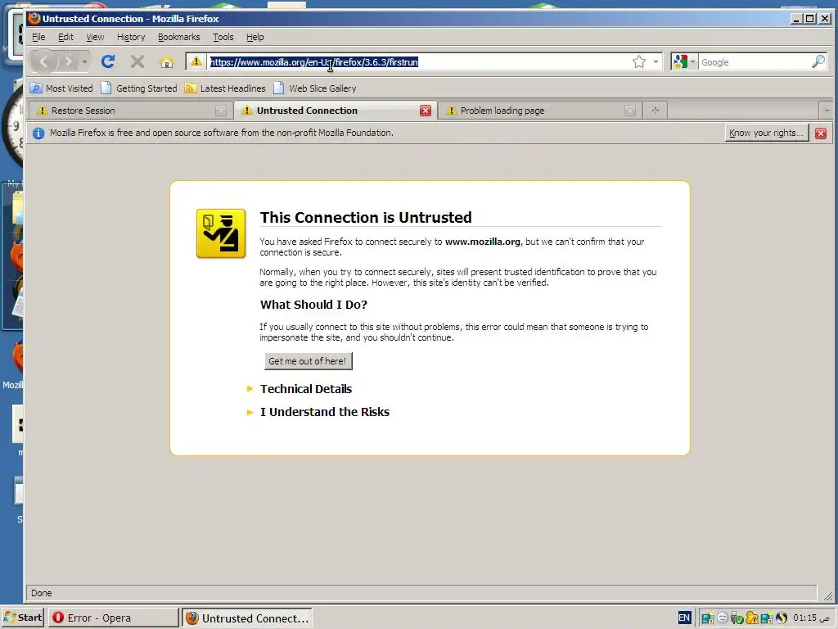Screen dimensions: 838x629
Task: Click the This Connection is Untrusted heading
Action: [366, 218]
